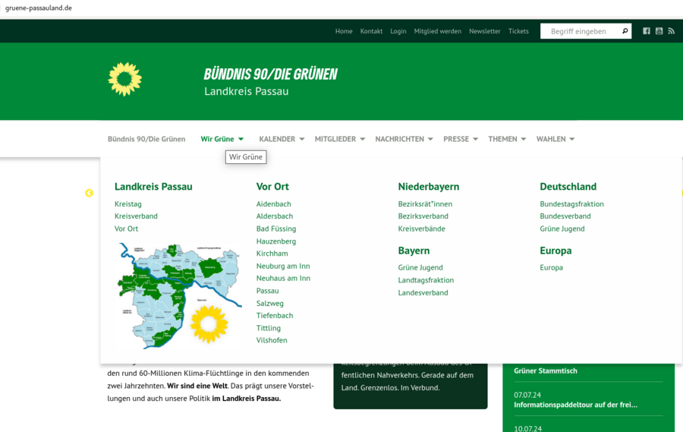Open the WAHLEN dropdown menu
Image resolution: width=683 pixels, height=432 pixels.
pos(556,139)
